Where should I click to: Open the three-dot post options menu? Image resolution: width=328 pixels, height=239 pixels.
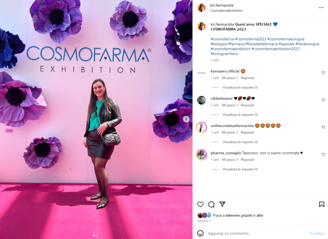(x=321, y=8)
